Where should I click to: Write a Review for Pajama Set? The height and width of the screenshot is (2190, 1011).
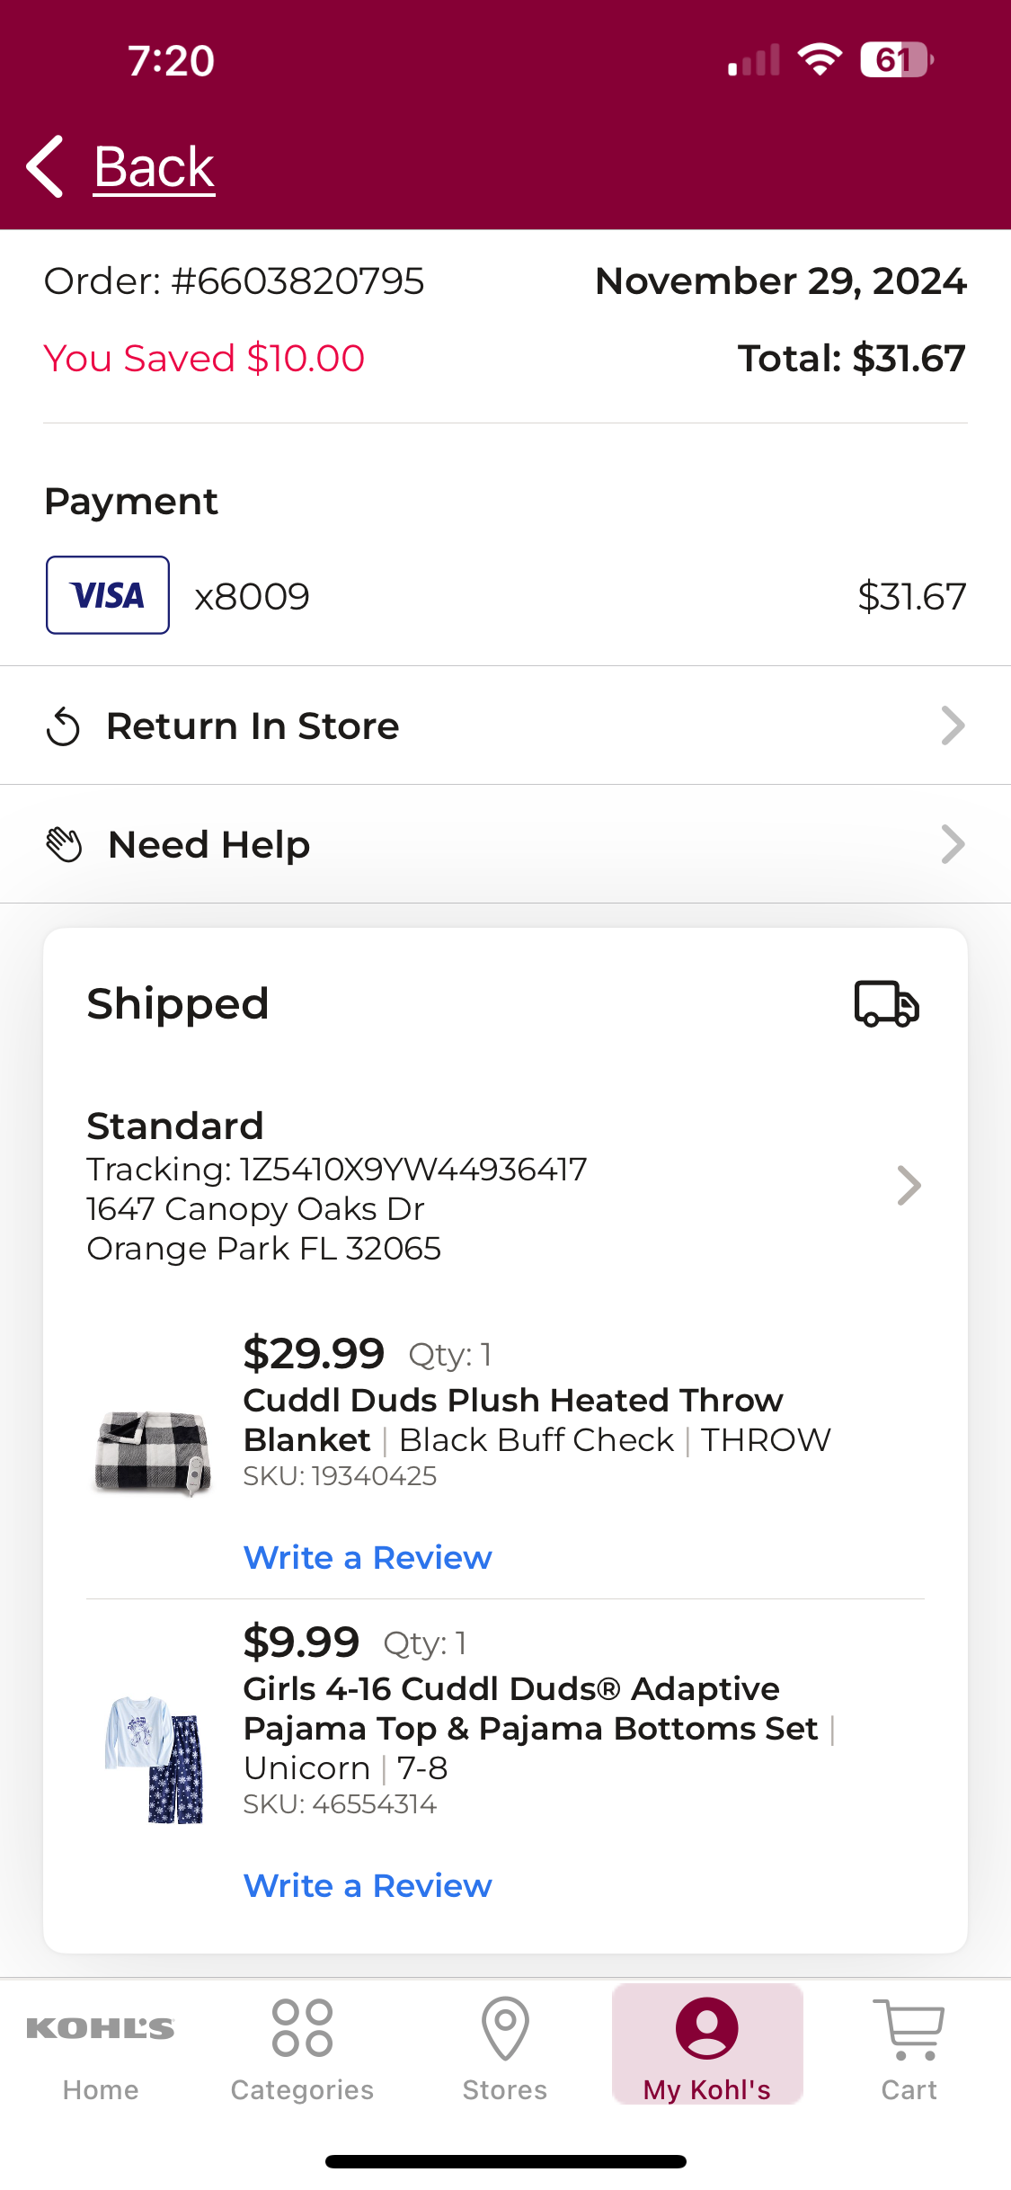pyautogui.click(x=368, y=1885)
